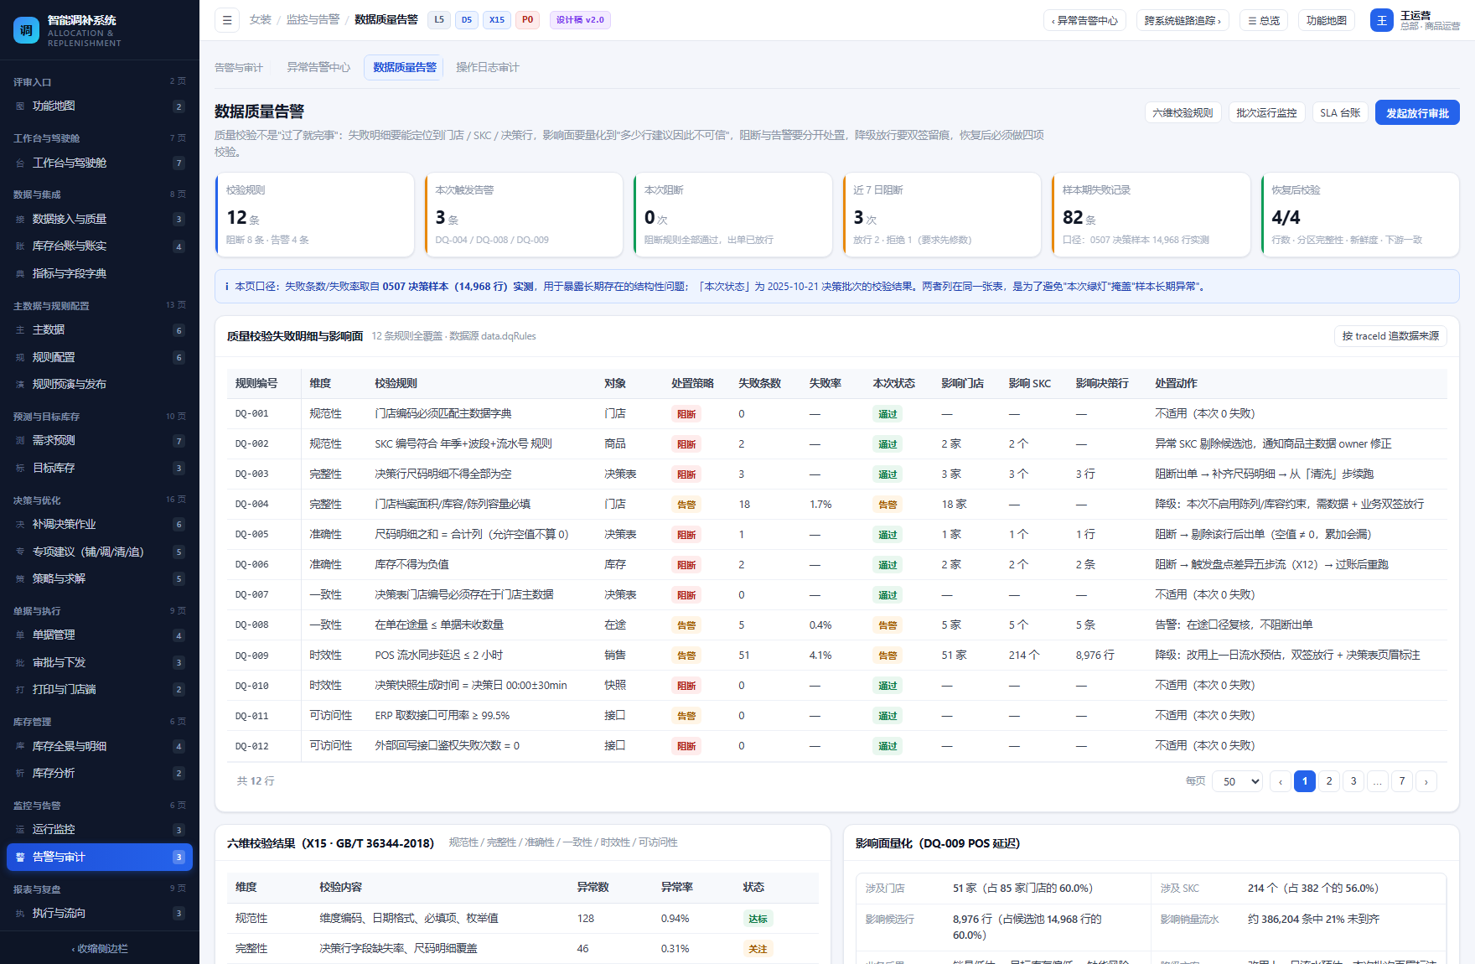Go to 数据接入与质量 in sidebar
Image resolution: width=1475 pixels, height=964 pixels.
click(x=100, y=220)
